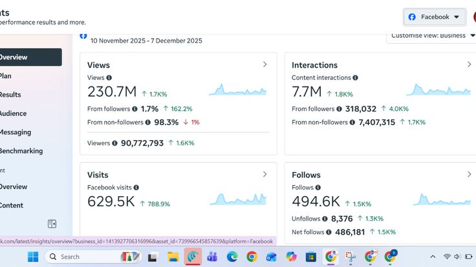Viewport: 476px width, 267px height.
Task: Open the Follows card details arrow
Action: pyautogui.click(x=470, y=174)
